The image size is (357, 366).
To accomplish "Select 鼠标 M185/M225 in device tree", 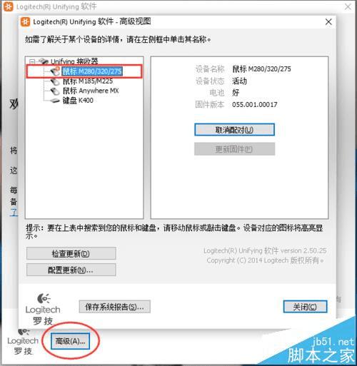I will point(88,81).
